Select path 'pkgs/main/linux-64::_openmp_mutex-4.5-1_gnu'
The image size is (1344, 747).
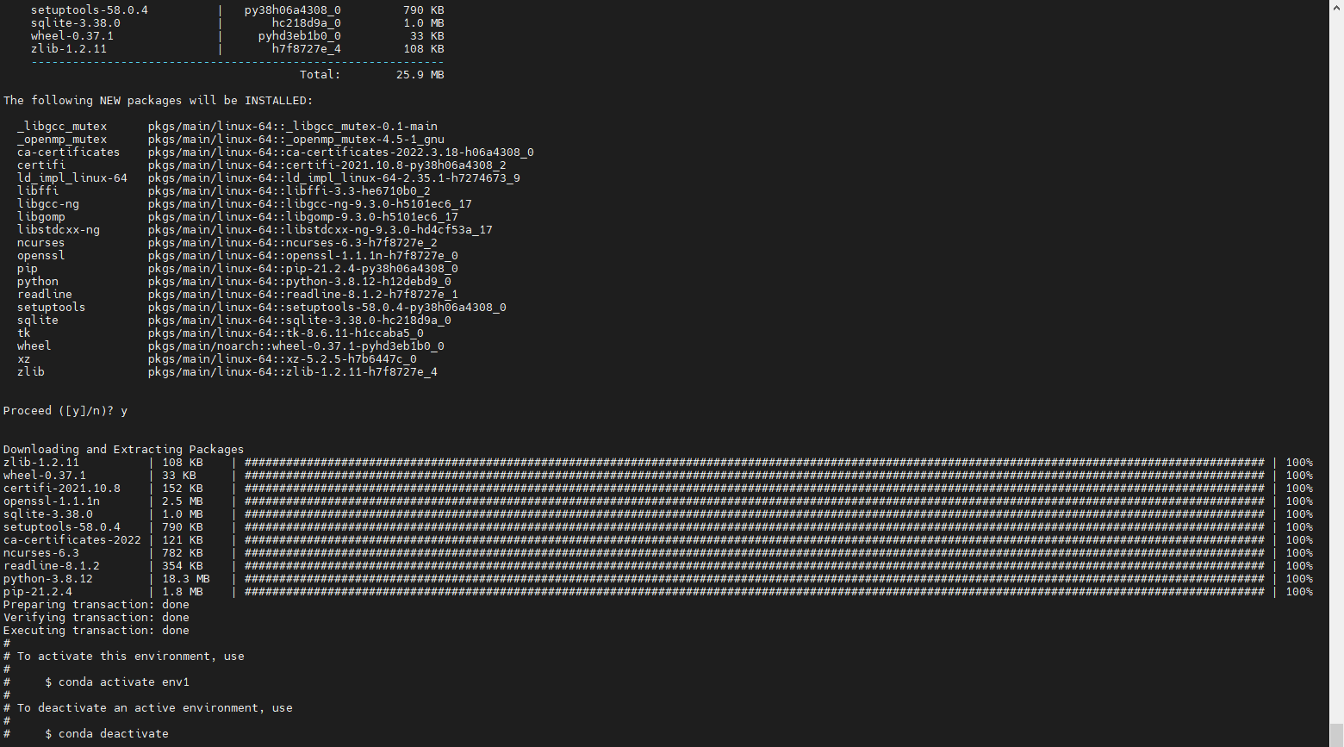click(x=296, y=140)
